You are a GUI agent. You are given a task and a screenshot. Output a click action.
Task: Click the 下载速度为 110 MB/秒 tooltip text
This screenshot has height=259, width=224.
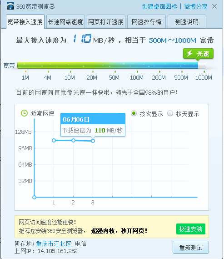click(x=92, y=130)
